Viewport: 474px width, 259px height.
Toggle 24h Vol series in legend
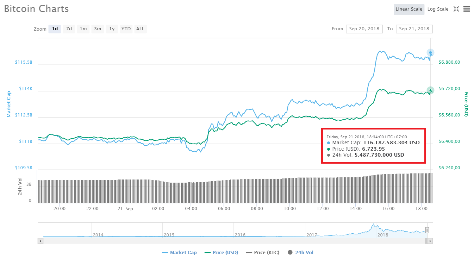point(300,253)
